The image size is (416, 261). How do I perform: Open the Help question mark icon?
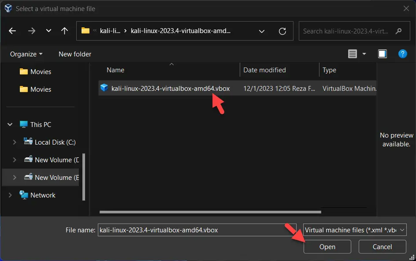402,54
